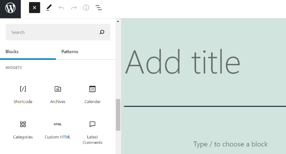286x154 pixels.
Task: Select the pencil Tools icon
Action: pyautogui.click(x=49, y=8)
